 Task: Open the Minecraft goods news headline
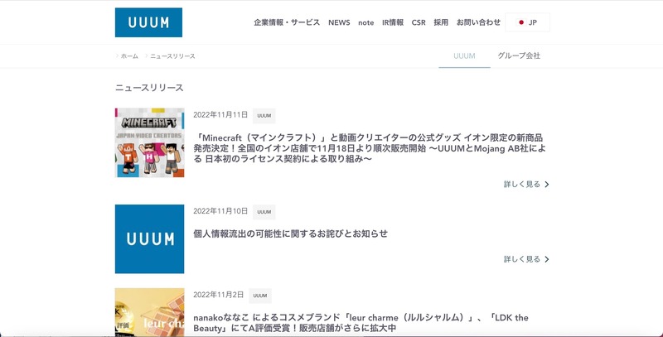coord(368,147)
